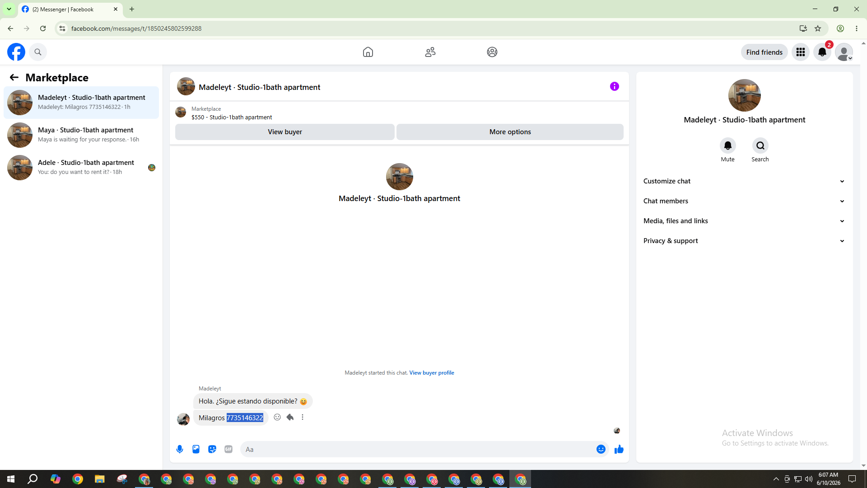Open a new browser tab
The image size is (867, 488).
pyautogui.click(x=132, y=9)
